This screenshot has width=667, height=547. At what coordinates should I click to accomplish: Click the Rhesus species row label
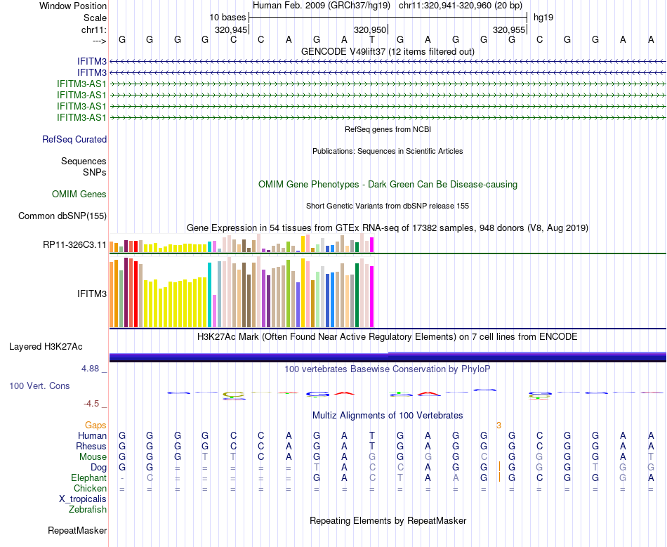[x=91, y=446]
